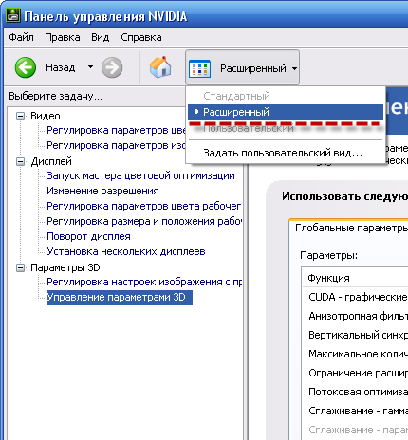Select the Видео category label
408x440 pixels.
(x=46, y=116)
